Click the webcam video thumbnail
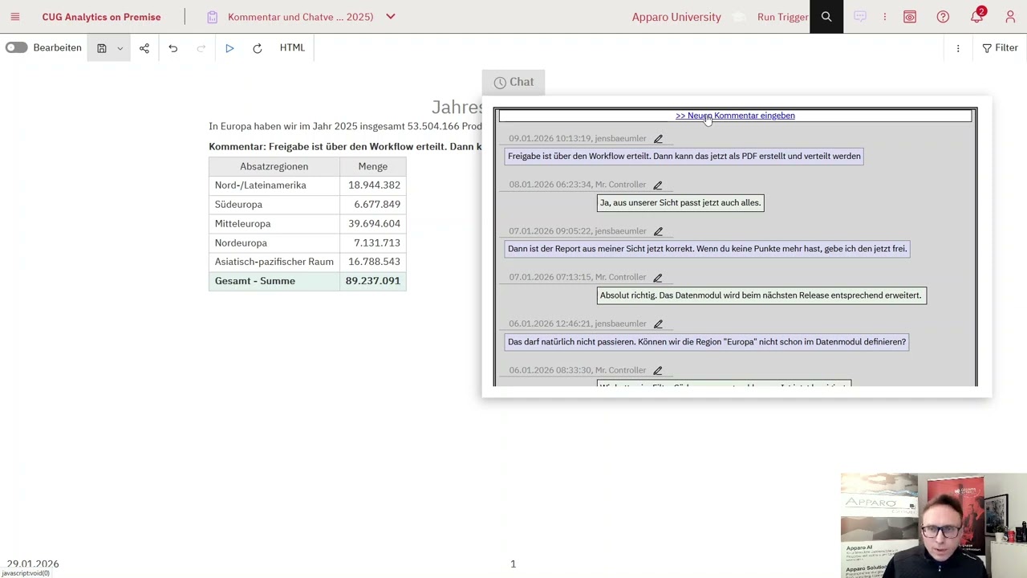Screen dimensions: 1027x578 pos(934,526)
